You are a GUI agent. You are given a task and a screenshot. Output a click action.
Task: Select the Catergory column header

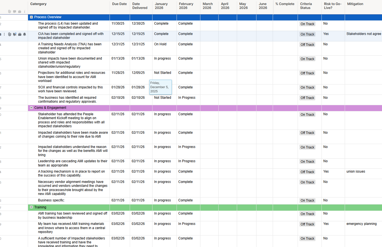point(69,7)
